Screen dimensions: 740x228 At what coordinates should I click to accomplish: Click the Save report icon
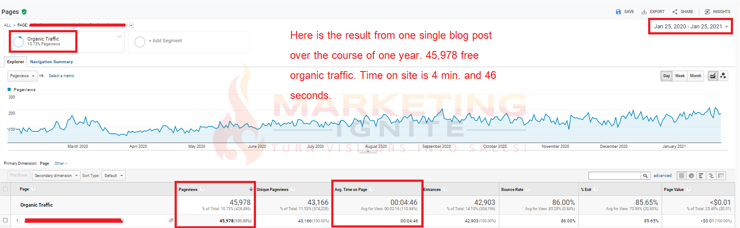click(618, 12)
